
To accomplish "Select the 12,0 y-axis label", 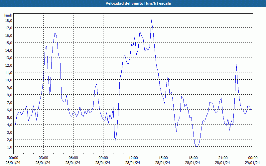I will click(9, 65).
